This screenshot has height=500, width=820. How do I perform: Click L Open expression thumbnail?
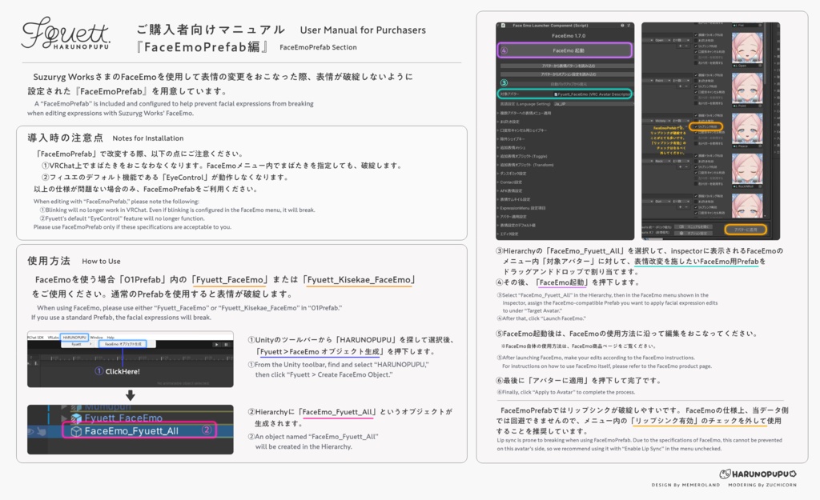click(x=747, y=48)
